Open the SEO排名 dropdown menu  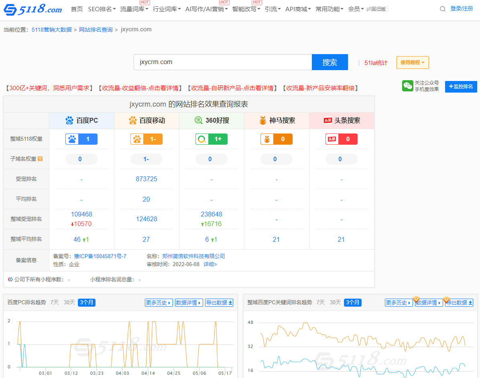point(102,9)
